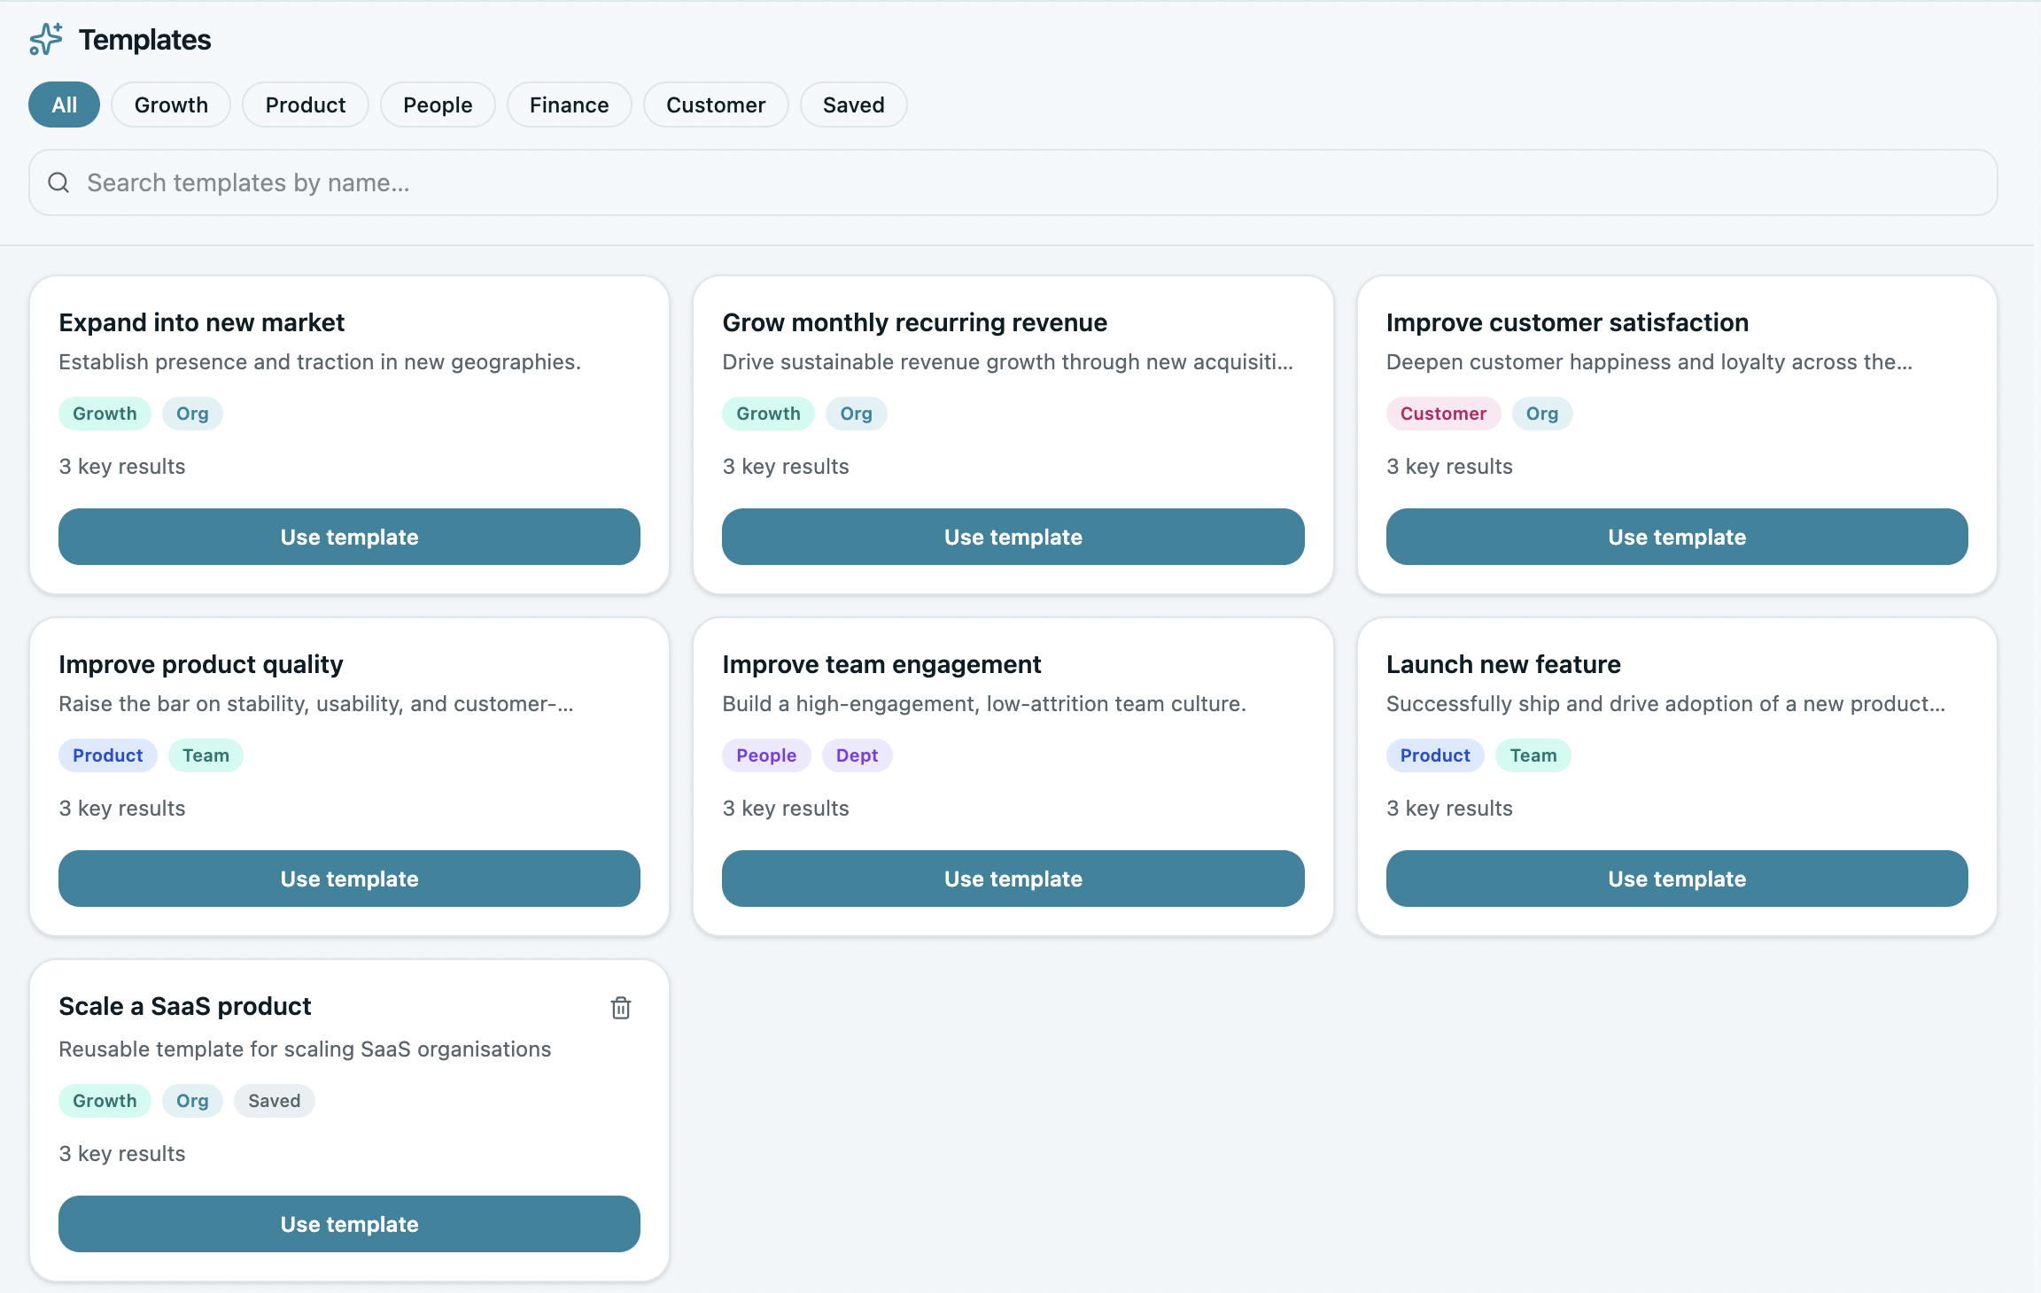Use template for Improve team engagement
Viewport: 2041px width, 1293px height.
(1013, 879)
